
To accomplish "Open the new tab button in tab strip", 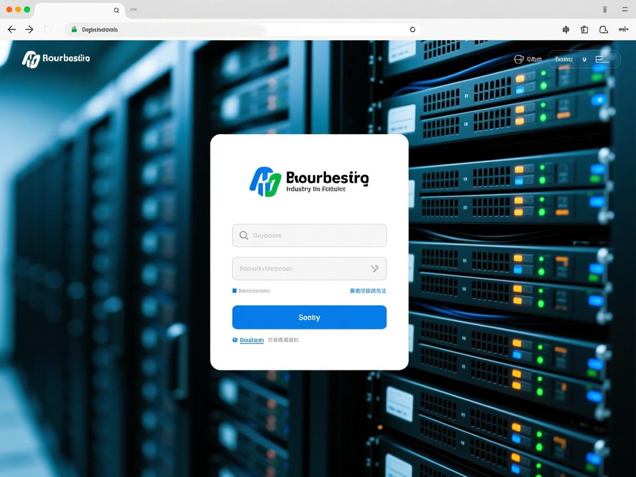I will pos(134,10).
